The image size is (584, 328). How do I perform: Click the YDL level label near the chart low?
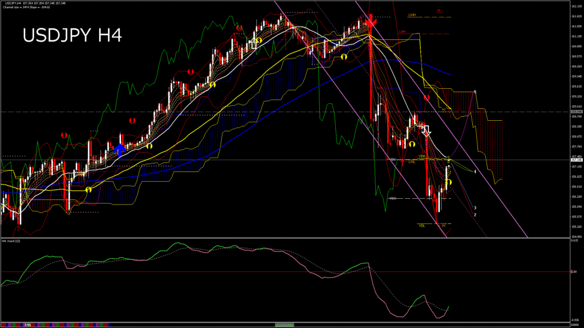click(421, 225)
